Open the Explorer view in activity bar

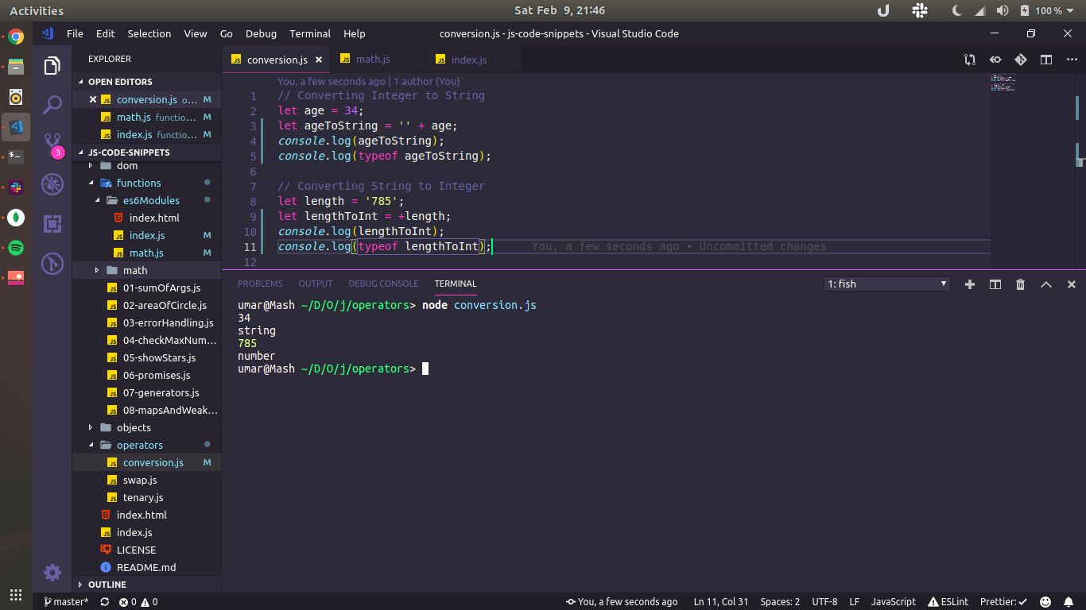click(x=52, y=66)
